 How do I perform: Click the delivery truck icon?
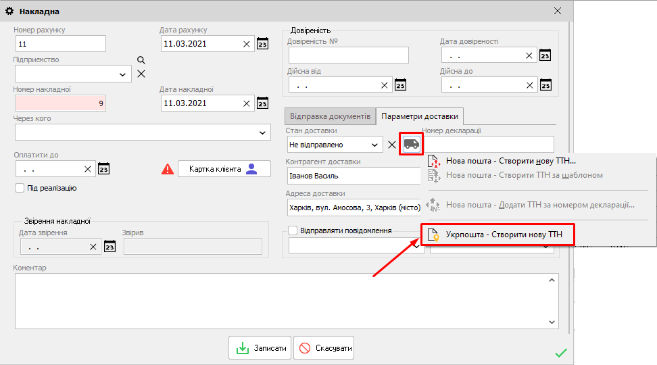pyautogui.click(x=411, y=144)
